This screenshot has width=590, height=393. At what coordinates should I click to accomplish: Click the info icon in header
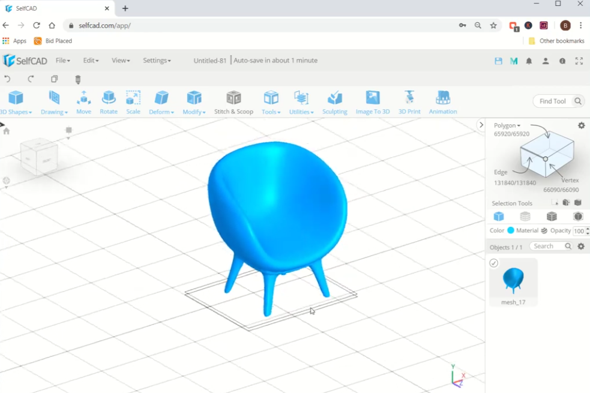pyautogui.click(x=562, y=61)
